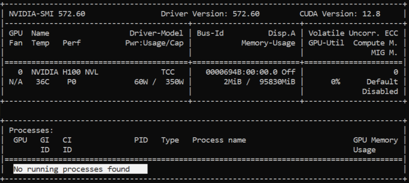The image size is (409, 183).
Task: Click the highlighted No running processes found text
Action: [x=80, y=169]
